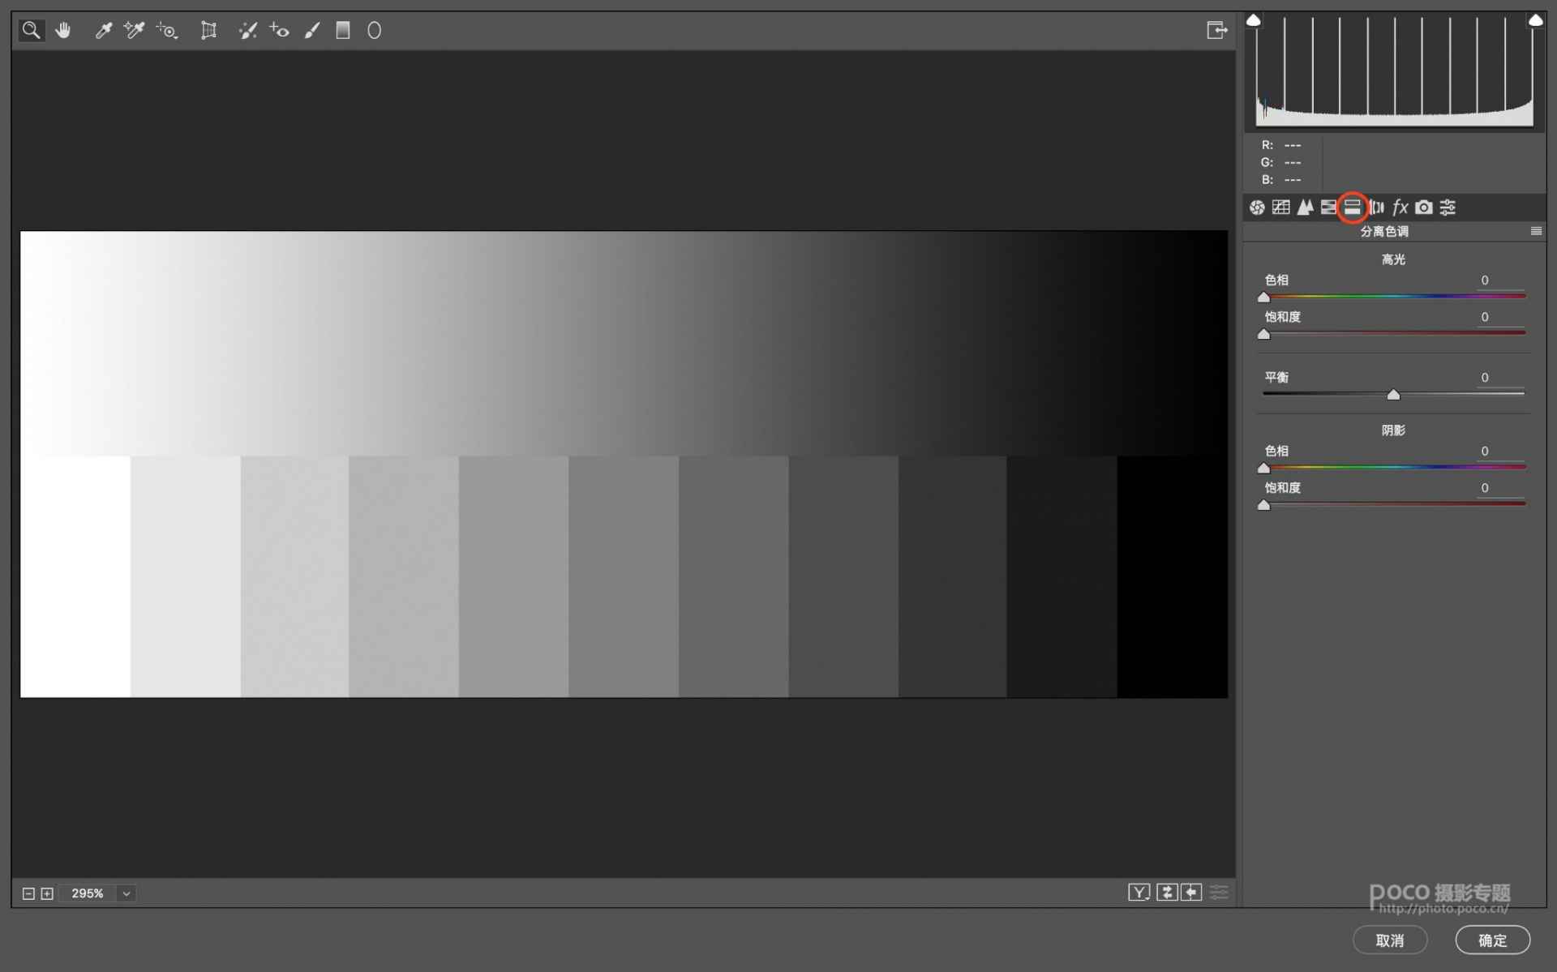
Task: Toggle shadow clipping warning in histogram
Action: click(1253, 20)
